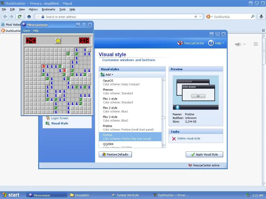The width and height of the screenshot is (266, 199).
Task: Open the Minesweeper Help menu
Action: coord(36,31)
